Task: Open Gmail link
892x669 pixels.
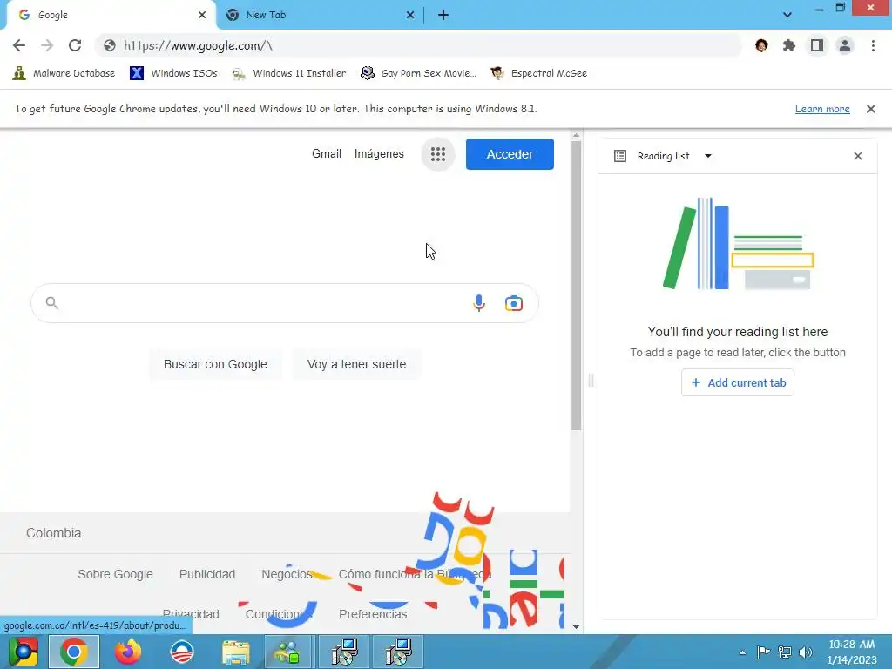Action: 327,153
